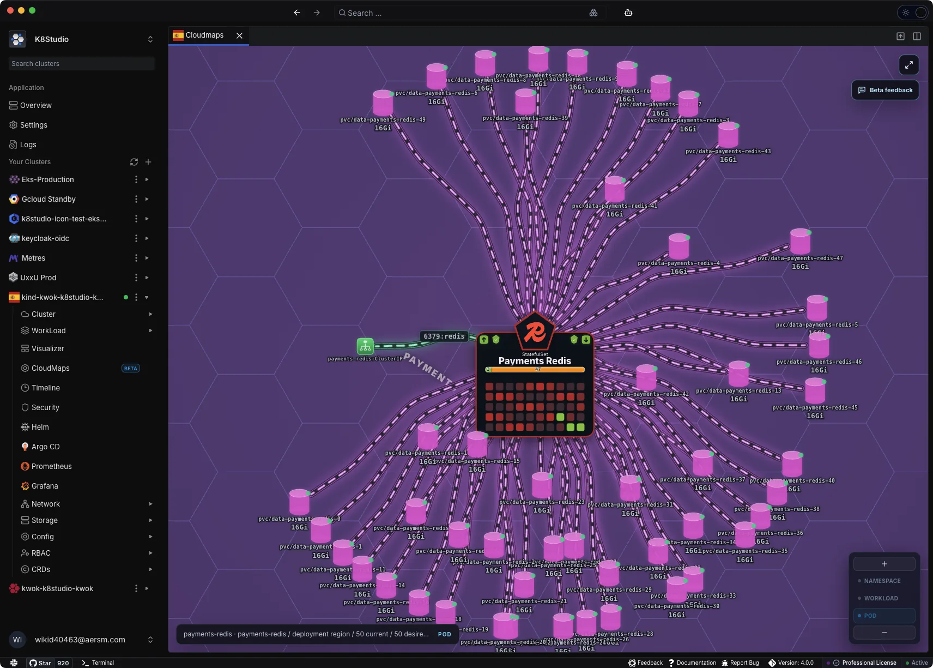Click the payments-redis ClusterIP service icon
The width and height of the screenshot is (933, 668).
[x=365, y=346]
